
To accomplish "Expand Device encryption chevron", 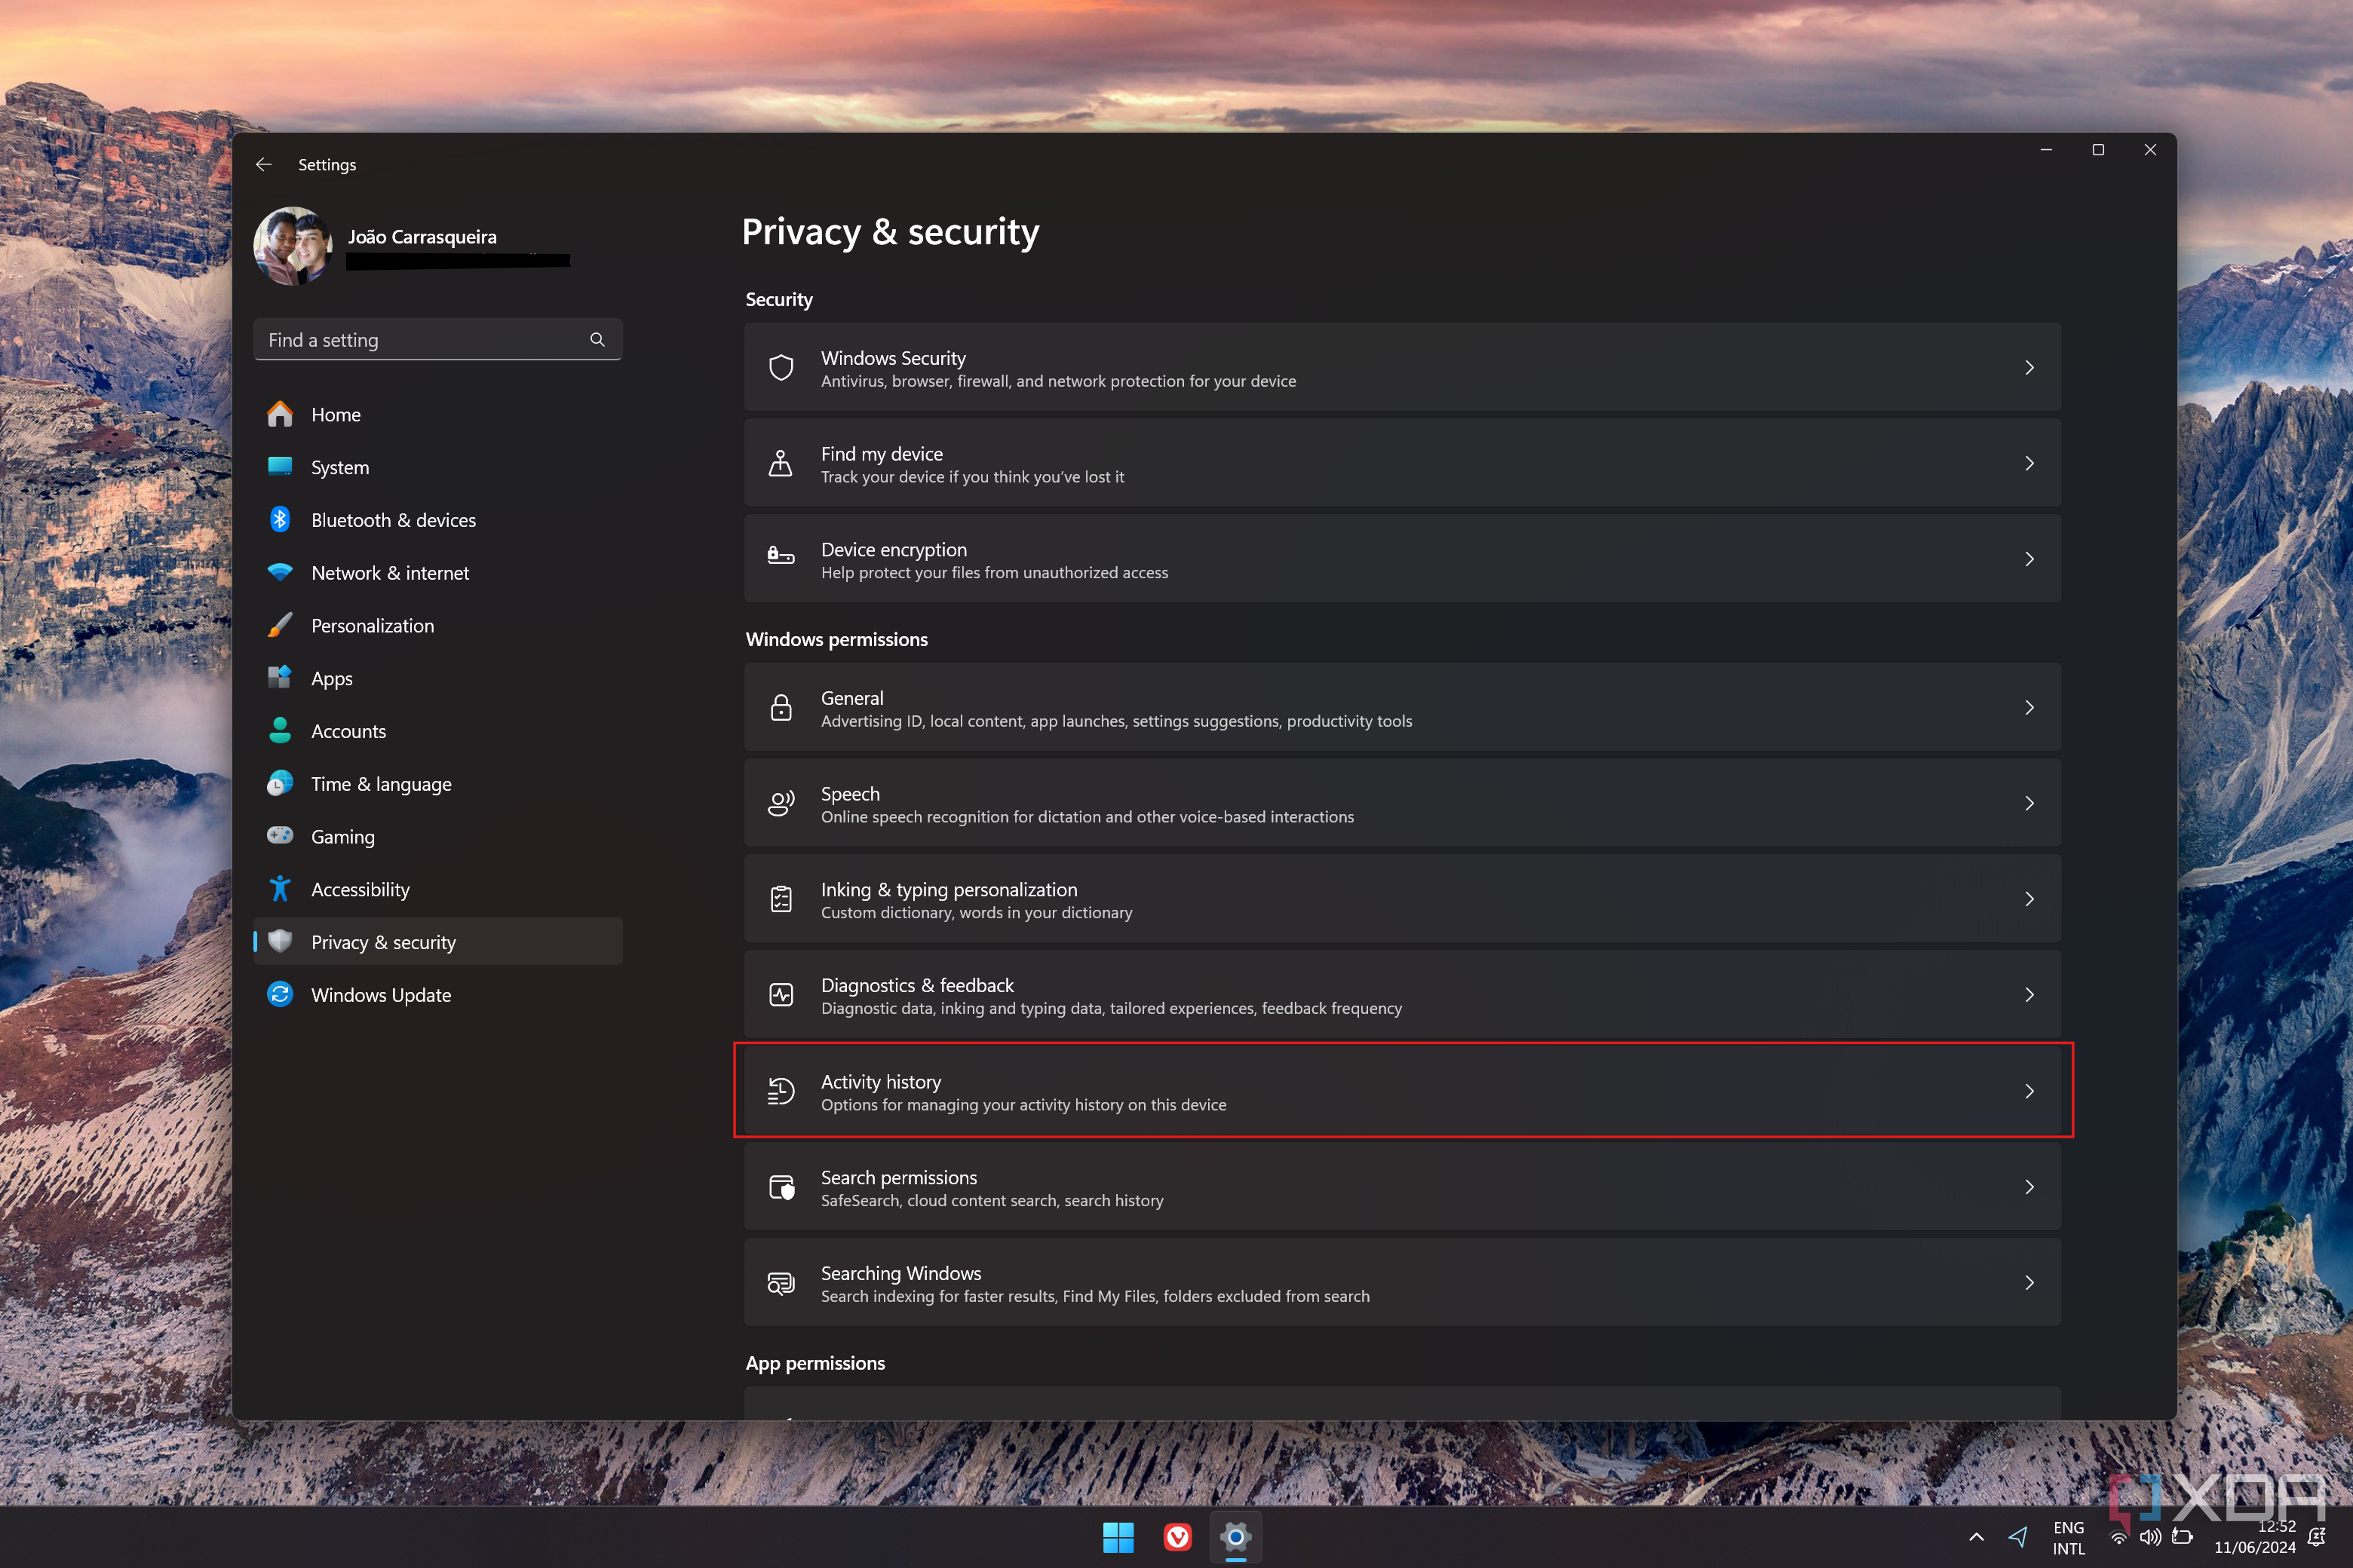I will [x=2030, y=559].
